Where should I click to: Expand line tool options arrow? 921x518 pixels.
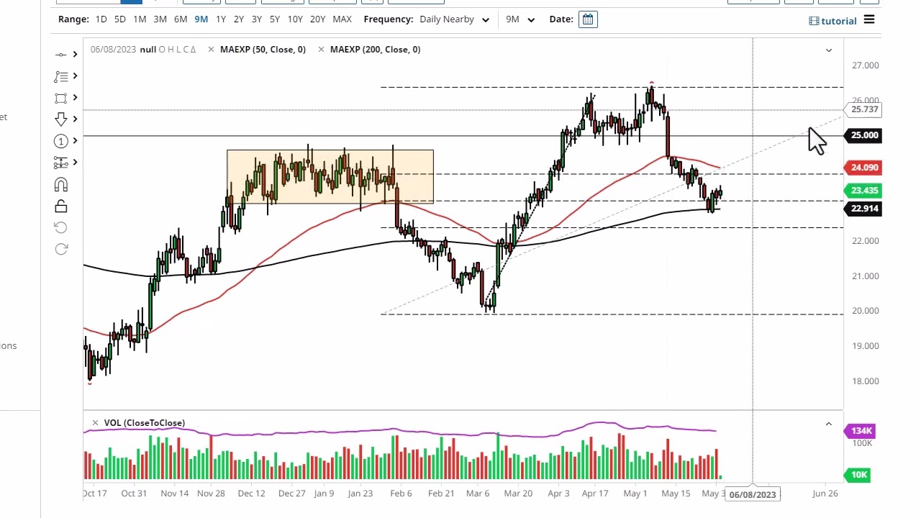[x=74, y=55]
